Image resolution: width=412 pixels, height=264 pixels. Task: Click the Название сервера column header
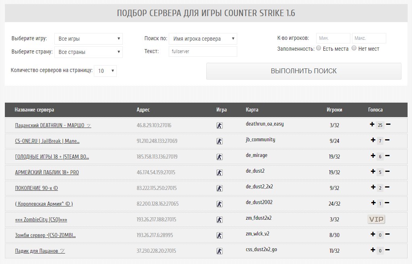click(x=34, y=110)
